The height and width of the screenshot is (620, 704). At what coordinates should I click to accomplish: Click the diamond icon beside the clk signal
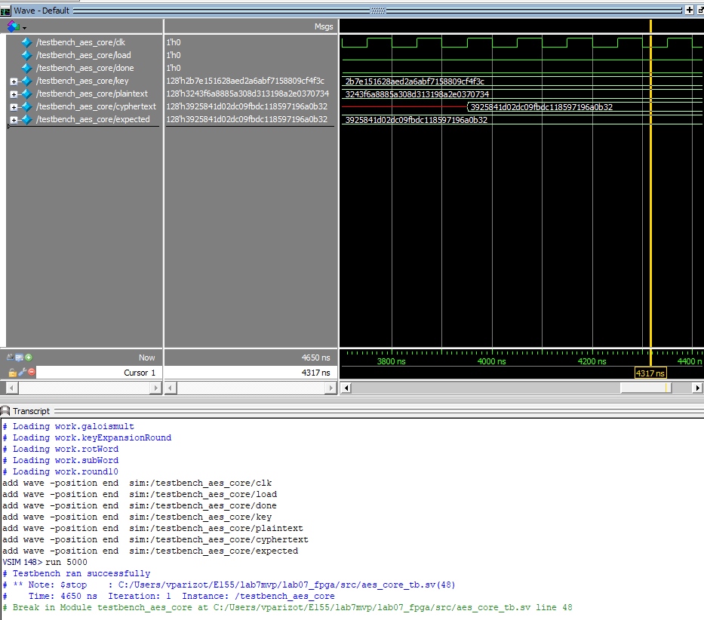pos(26,42)
